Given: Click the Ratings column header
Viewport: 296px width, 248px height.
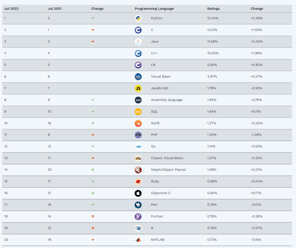Looking at the screenshot, I should point(213,8).
